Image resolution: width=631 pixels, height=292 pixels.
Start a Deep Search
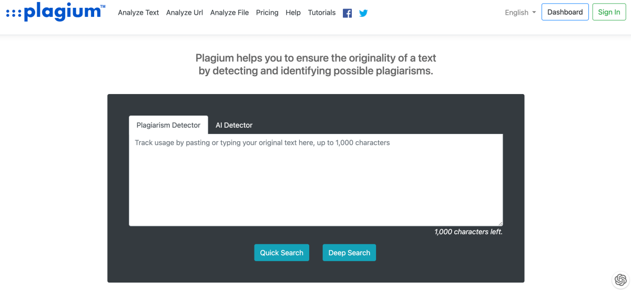coord(349,253)
